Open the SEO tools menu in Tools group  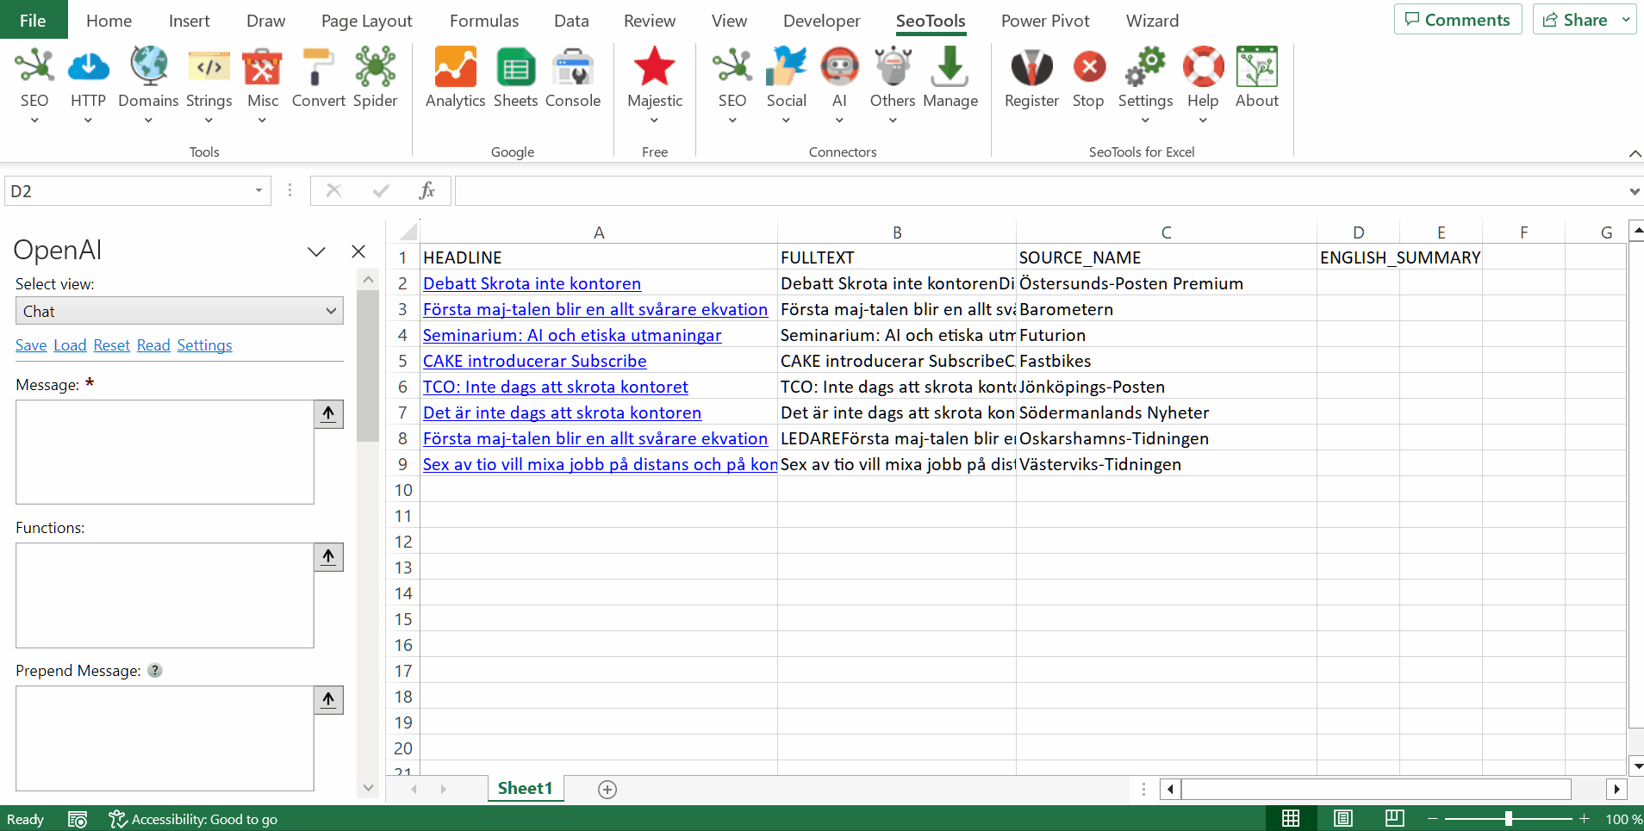pos(34,84)
